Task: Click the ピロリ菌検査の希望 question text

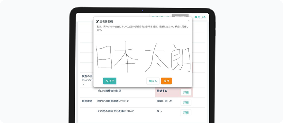Action: pyautogui.click(x=109, y=91)
